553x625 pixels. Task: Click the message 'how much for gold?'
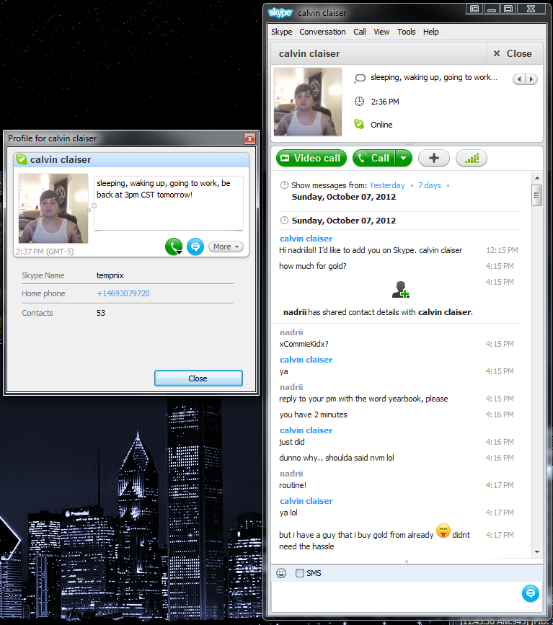[x=313, y=266]
